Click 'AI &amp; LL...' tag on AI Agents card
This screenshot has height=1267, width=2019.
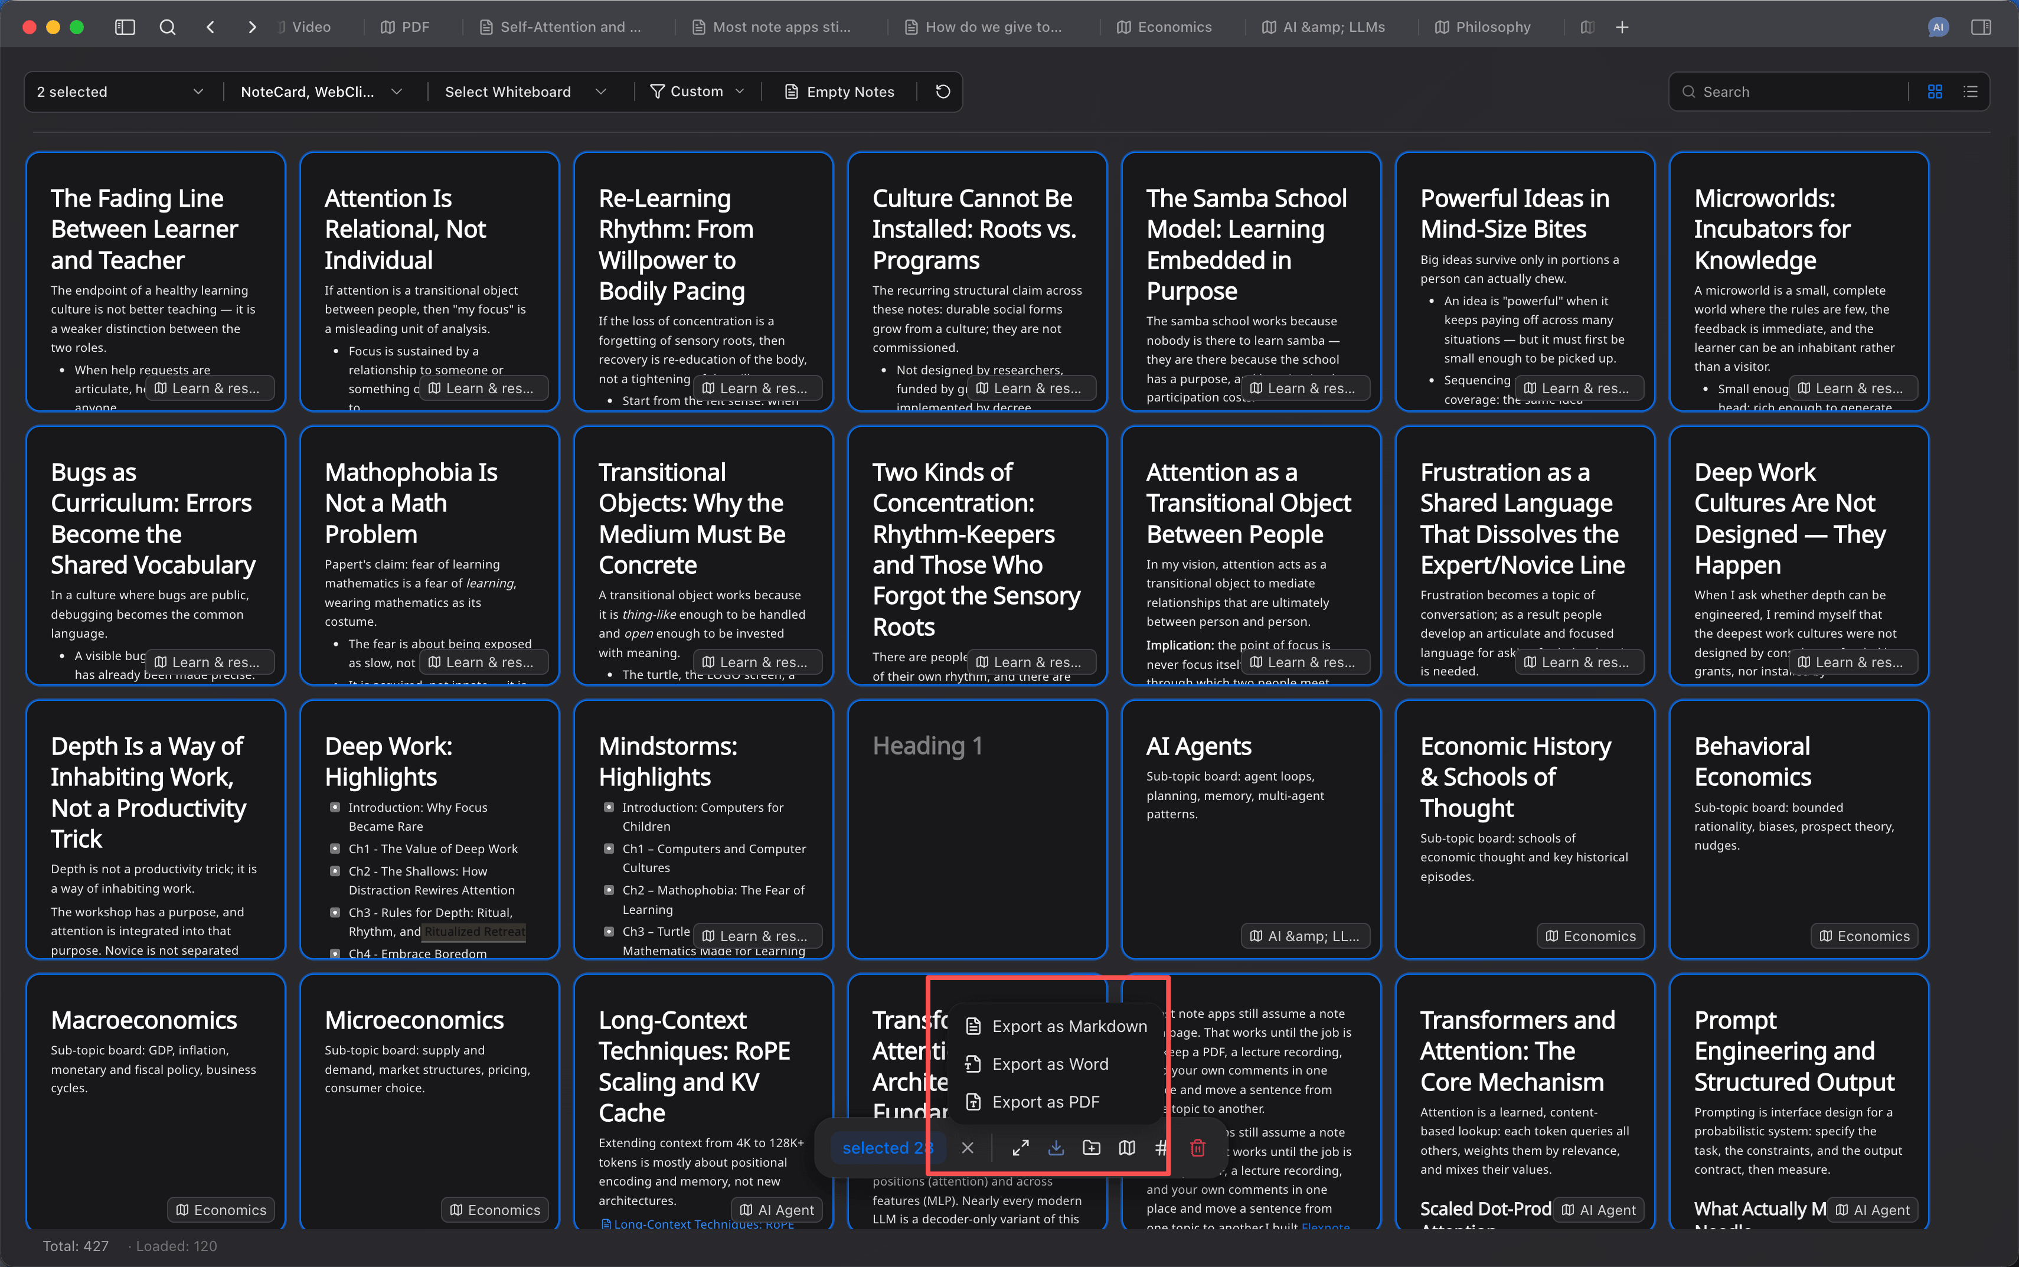click(1305, 935)
